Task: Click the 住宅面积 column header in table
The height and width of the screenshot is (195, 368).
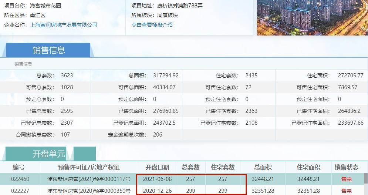Action: coord(308,167)
